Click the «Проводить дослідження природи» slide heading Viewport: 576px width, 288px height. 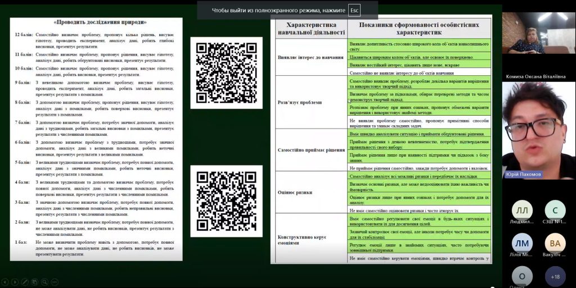coord(100,22)
